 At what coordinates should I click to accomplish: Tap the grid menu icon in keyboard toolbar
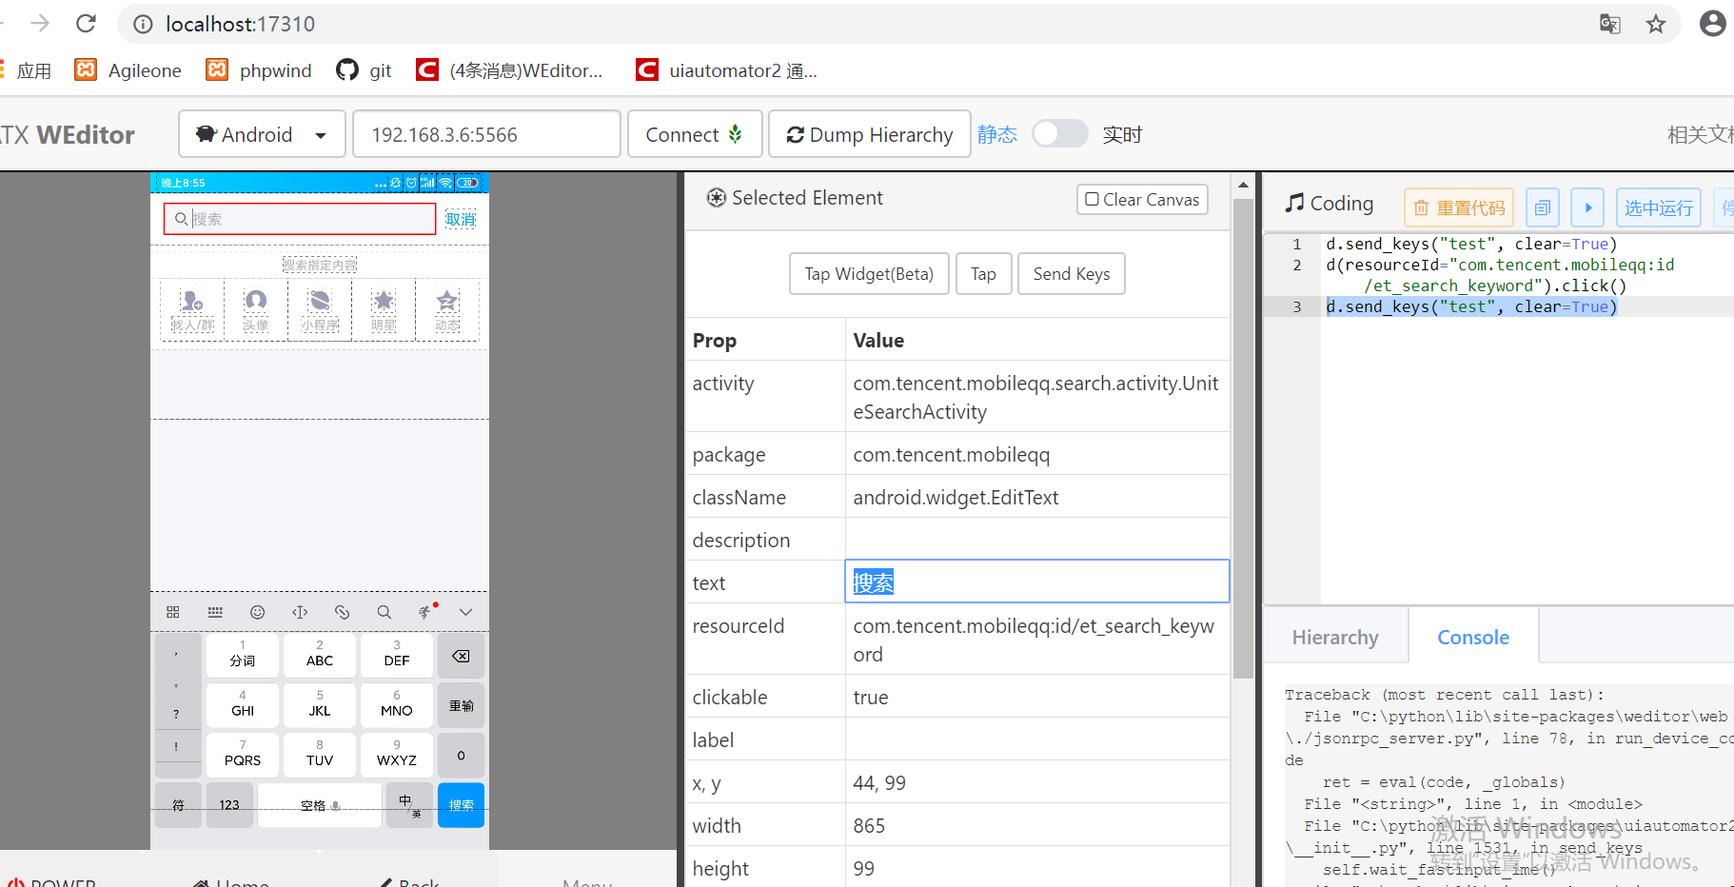pos(172,612)
